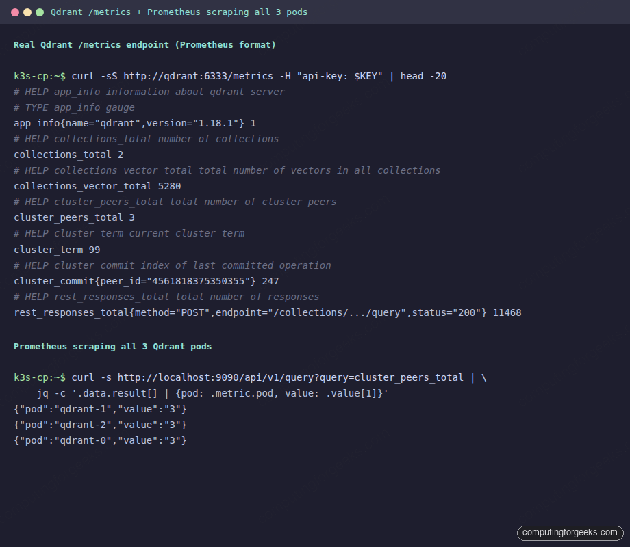Click the curl -s localhost:9090 query command line
The height and width of the screenshot is (547, 630).
tap(251, 377)
